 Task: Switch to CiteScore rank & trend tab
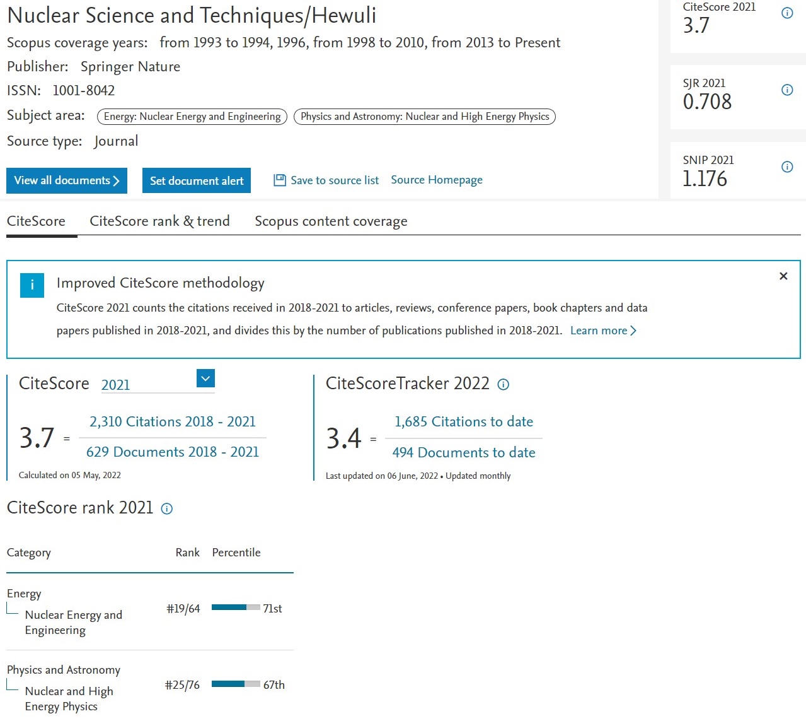point(159,221)
